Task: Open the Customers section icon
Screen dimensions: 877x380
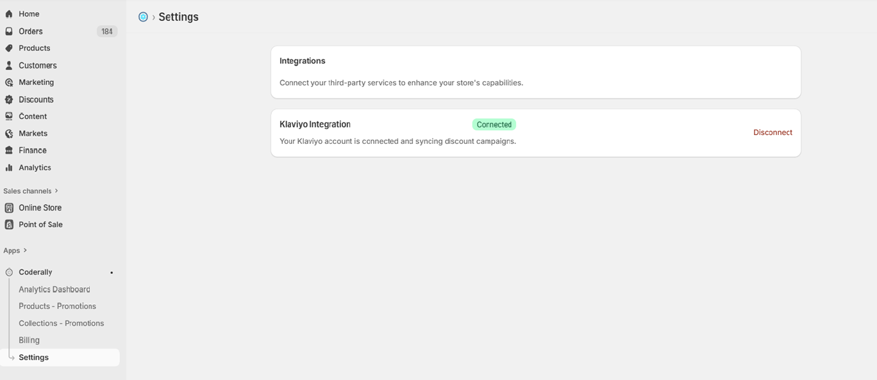Action: (x=8, y=65)
